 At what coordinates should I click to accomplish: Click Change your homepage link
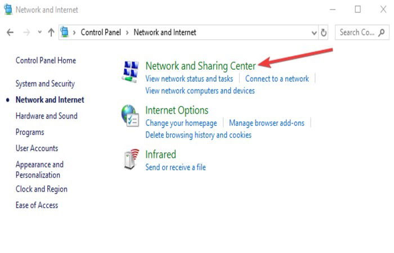181,123
